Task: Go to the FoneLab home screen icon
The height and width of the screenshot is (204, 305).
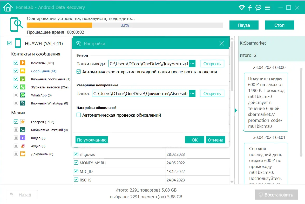Action: click(8, 7)
